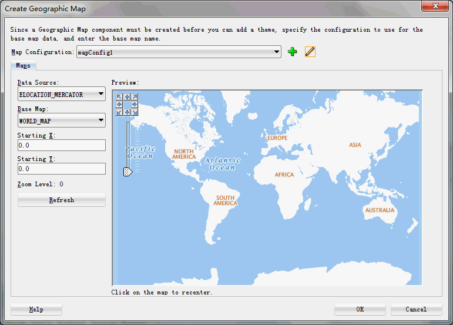Viewport: 453px width, 325px height.
Task: Pan map east with the right arrow
Action: pos(135,104)
